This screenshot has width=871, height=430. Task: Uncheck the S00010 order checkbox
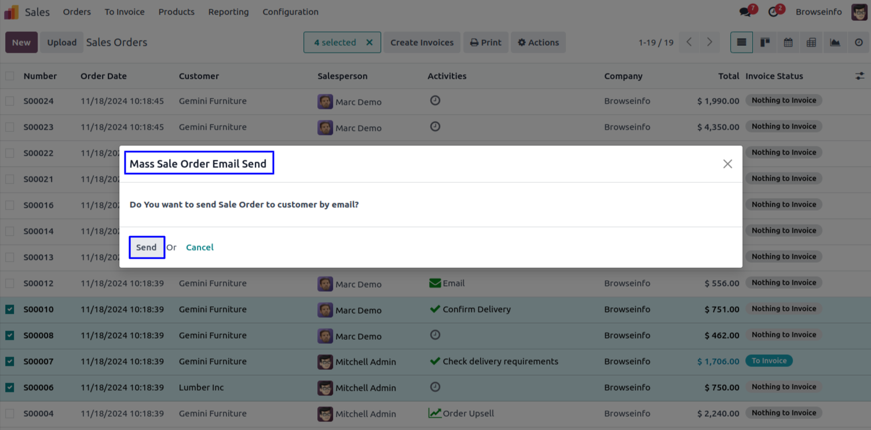pos(10,310)
